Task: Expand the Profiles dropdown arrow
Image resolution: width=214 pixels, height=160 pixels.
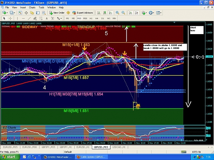Action: click(14, 13)
